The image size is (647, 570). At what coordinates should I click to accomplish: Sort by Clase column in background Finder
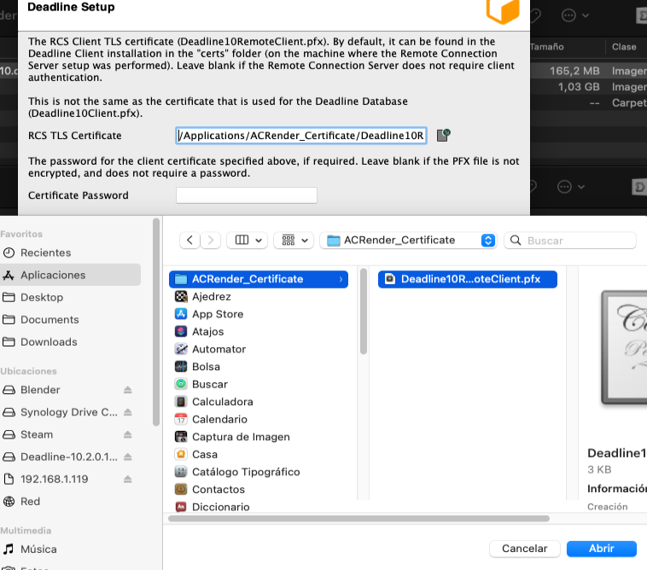tap(624, 47)
